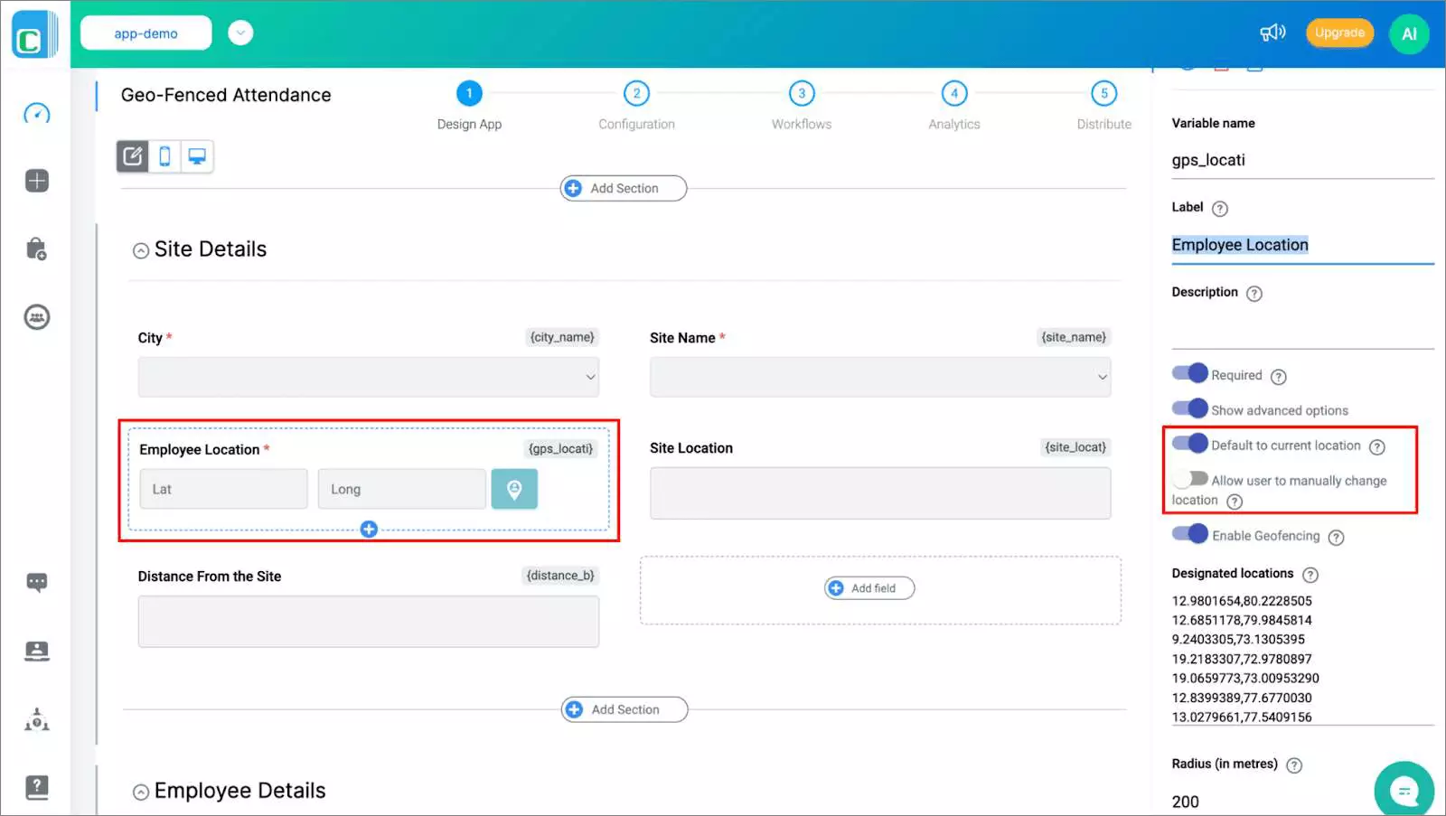Switch to desktop preview mode
Image resolution: width=1446 pixels, height=816 pixels.
(199, 155)
